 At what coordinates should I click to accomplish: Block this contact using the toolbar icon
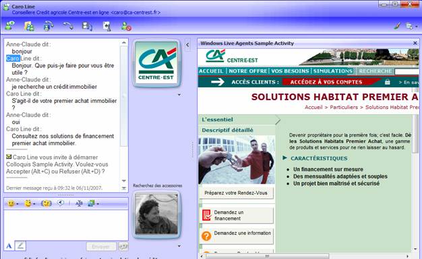[x=126, y=26]
